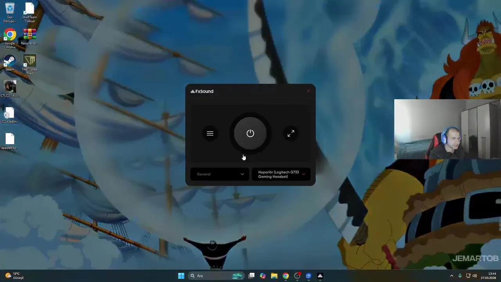
Task: Toggle the FxSound power button
Action: (250, 134)
